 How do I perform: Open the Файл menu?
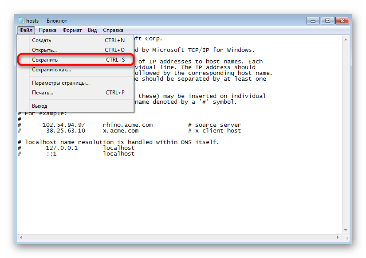(26, 30)
